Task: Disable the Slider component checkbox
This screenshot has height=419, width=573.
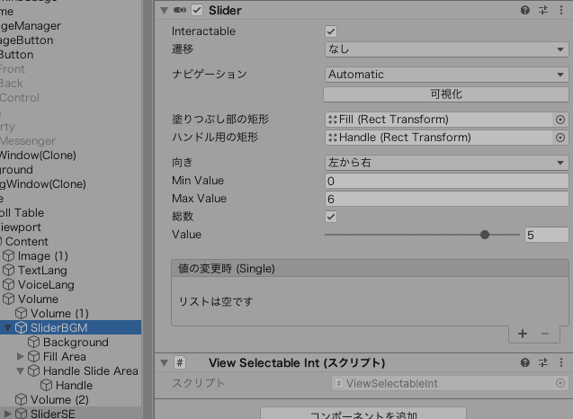Action: pos(197,10)
